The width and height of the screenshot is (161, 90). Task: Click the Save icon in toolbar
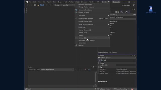click(x=41, y=5)
